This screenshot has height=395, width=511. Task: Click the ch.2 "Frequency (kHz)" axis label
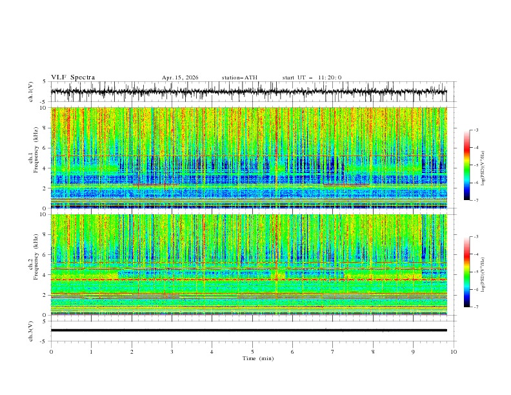[35, 257]
